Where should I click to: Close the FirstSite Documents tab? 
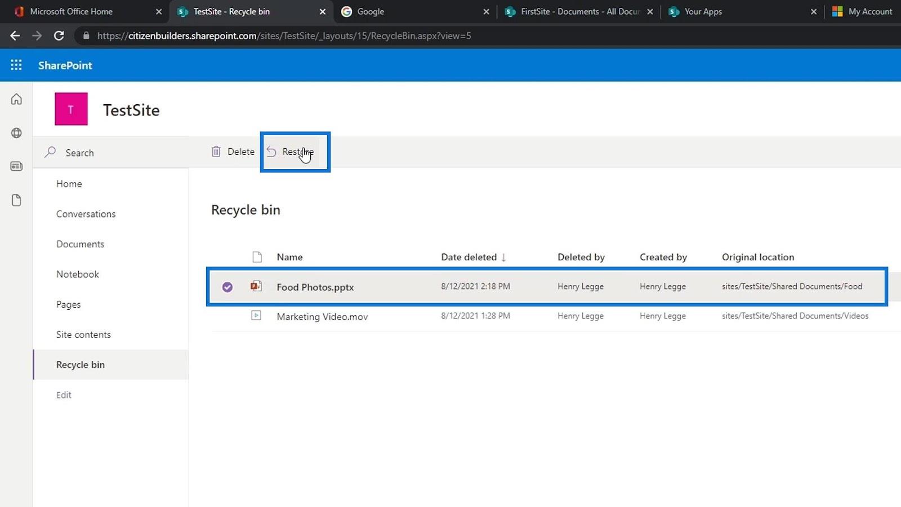650,11
